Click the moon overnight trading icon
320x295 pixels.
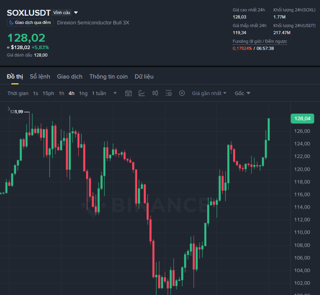[x=11, y=22]
